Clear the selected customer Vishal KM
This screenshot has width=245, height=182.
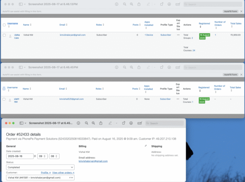(70, 177)
